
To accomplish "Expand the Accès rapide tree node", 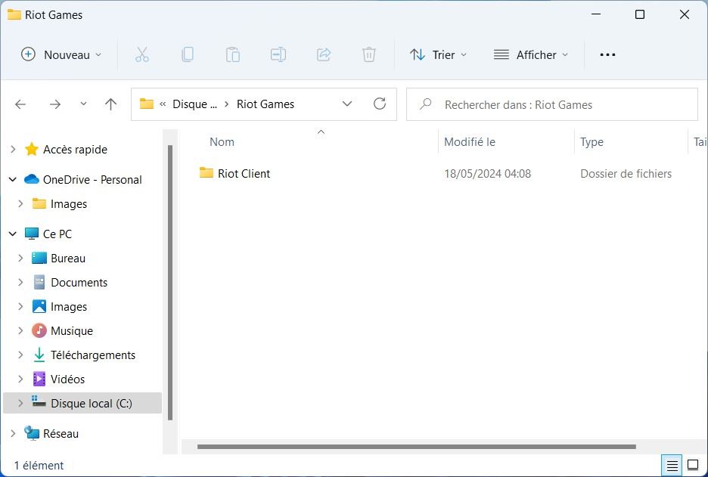I will click(x=13, y=150).
